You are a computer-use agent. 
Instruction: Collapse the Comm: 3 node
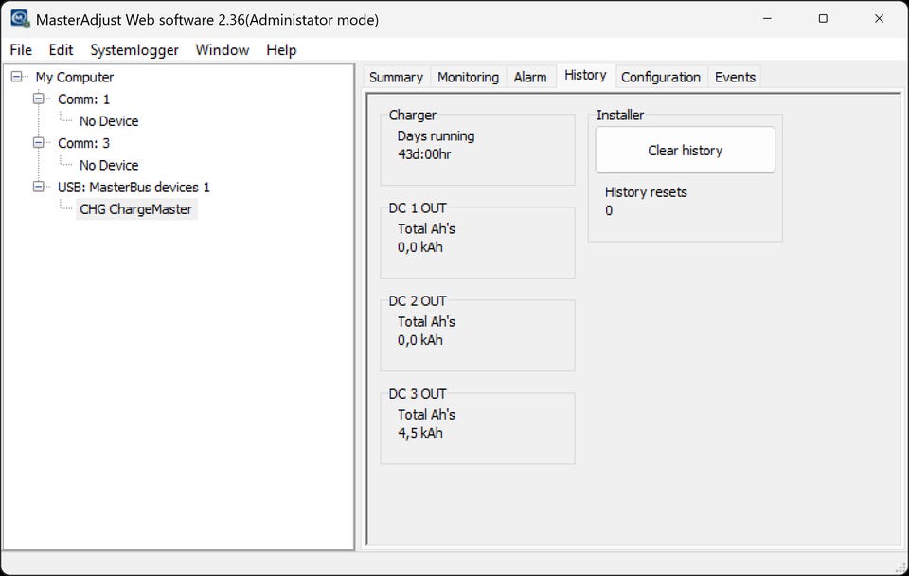[39, 143]
